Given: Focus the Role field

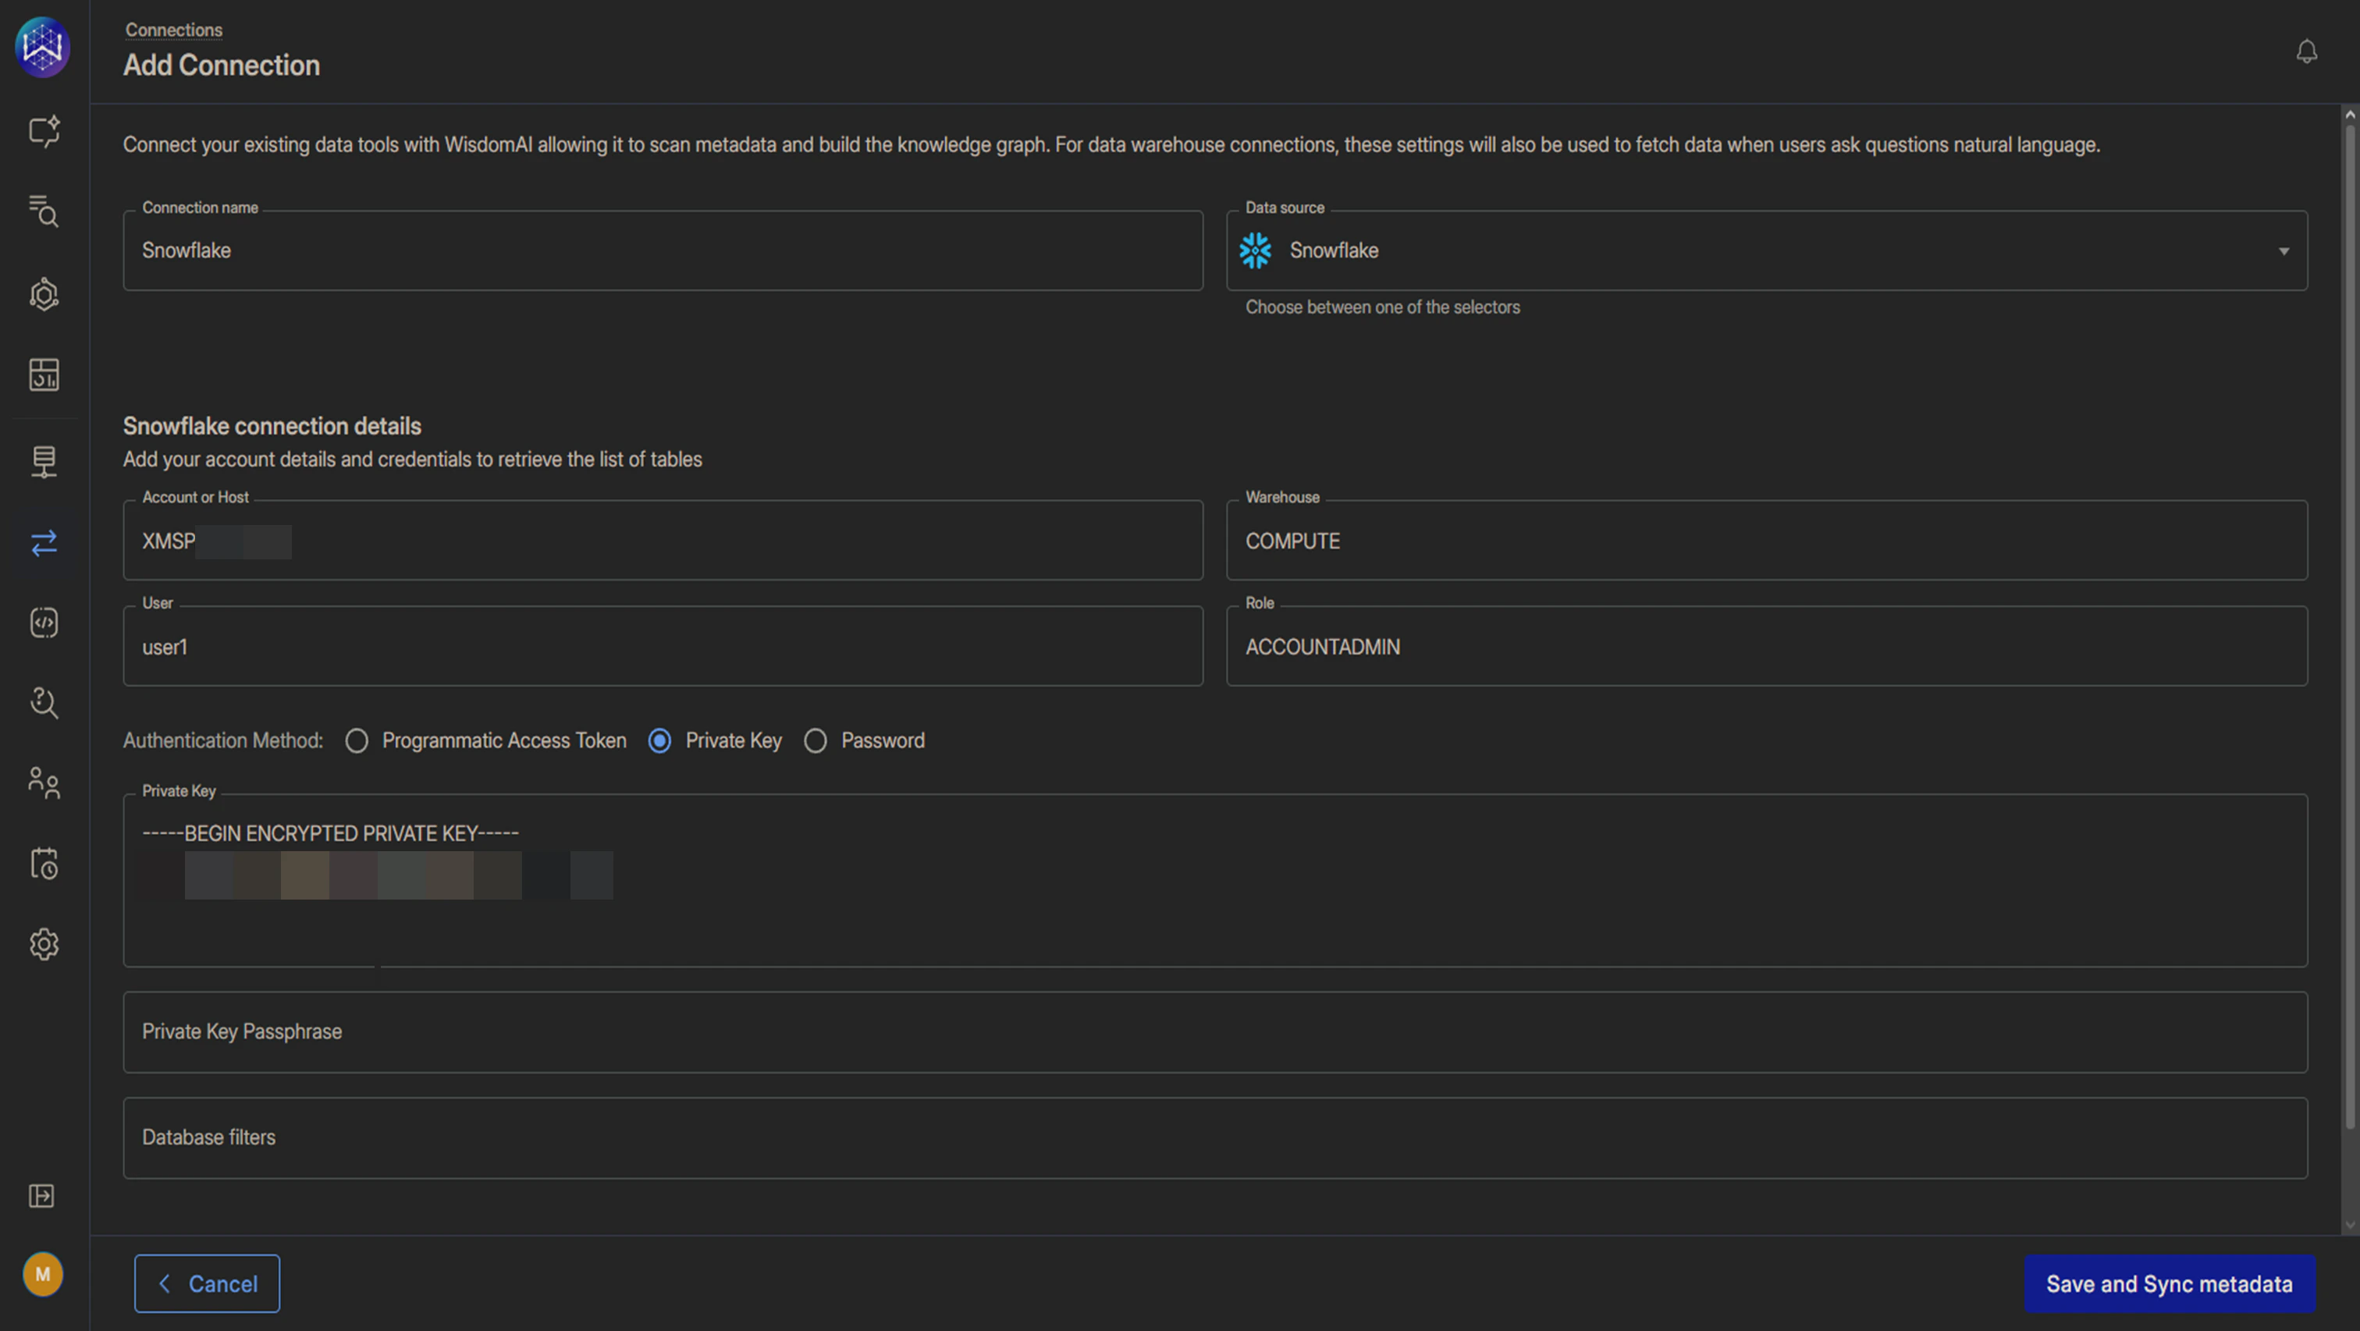Looking at the screenshot, I should (x=1766, y=646).
